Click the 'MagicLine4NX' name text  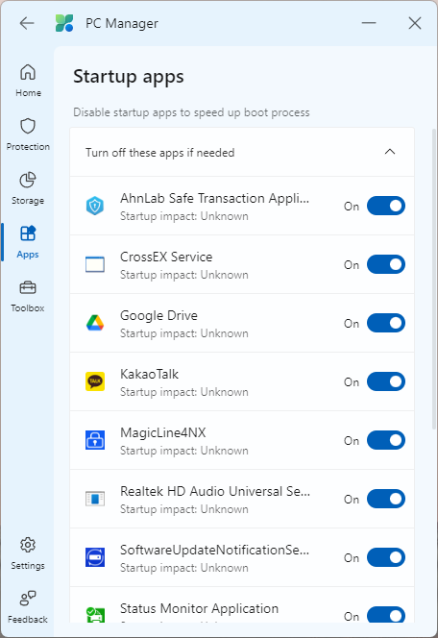(x=163, y=432)
